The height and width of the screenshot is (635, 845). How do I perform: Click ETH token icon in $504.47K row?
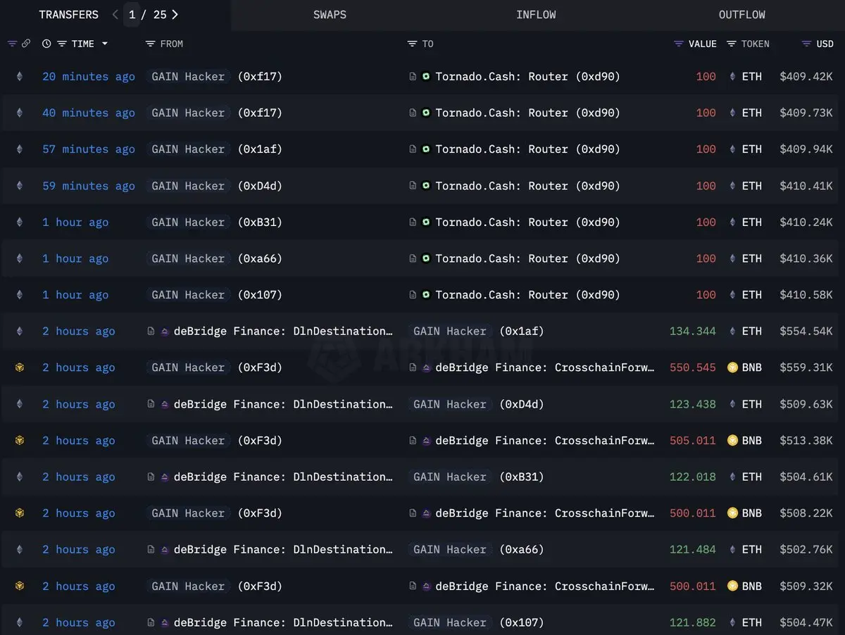coord(732,622)
